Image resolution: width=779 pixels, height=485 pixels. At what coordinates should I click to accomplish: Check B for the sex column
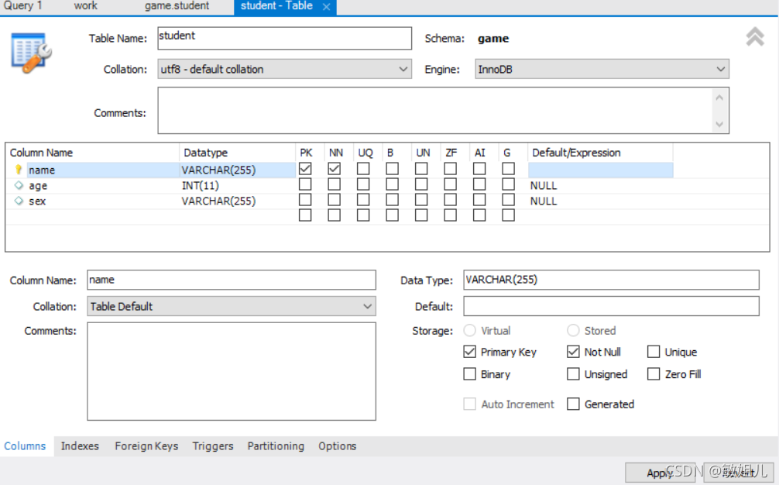pos(392,200)
